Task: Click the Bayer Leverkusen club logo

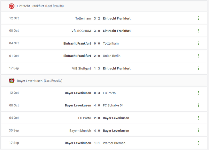Action: click(11, 81)
